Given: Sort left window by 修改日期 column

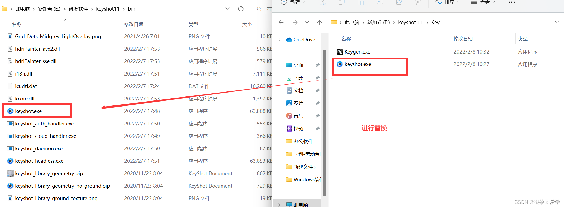Looking at the screenshot, I should pyautogui.click(x=134, y=24).
